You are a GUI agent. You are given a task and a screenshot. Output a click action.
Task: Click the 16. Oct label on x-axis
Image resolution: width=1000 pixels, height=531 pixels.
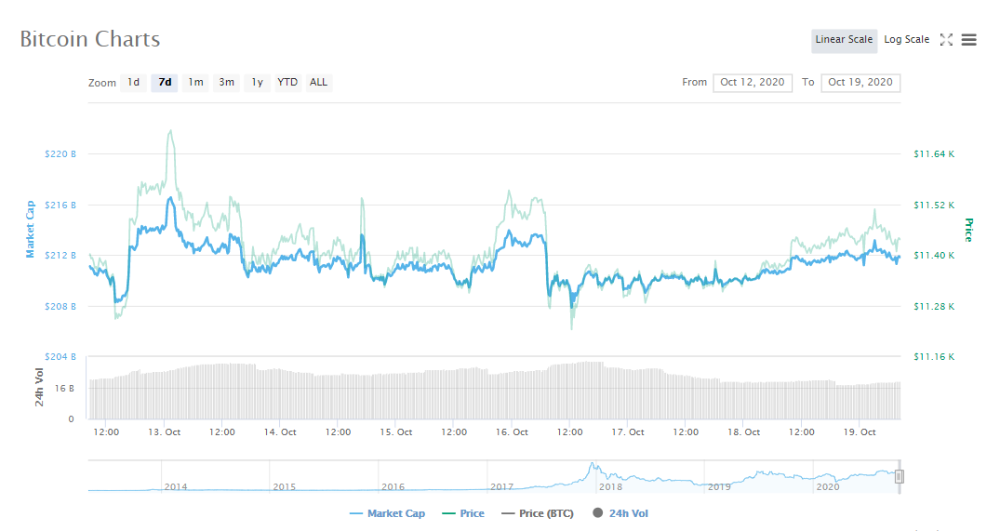coord(513,432)
